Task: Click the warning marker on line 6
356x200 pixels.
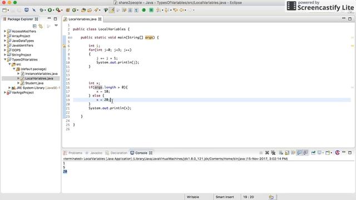Action: coord(64,46)
